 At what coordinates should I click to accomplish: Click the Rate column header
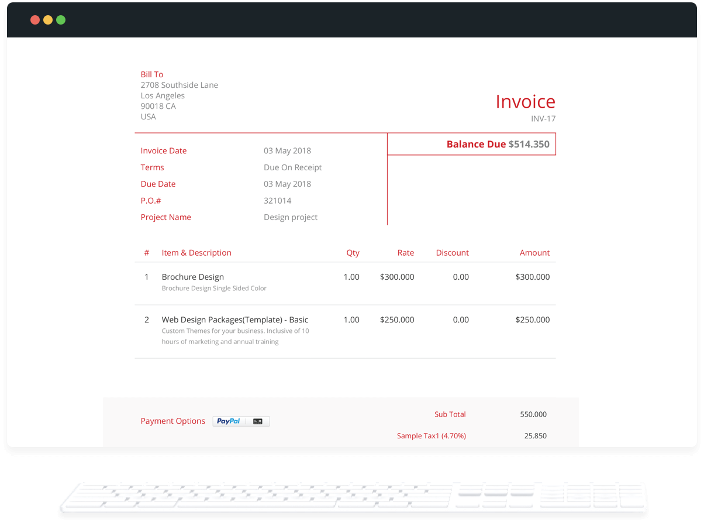[x=405, y=253]
